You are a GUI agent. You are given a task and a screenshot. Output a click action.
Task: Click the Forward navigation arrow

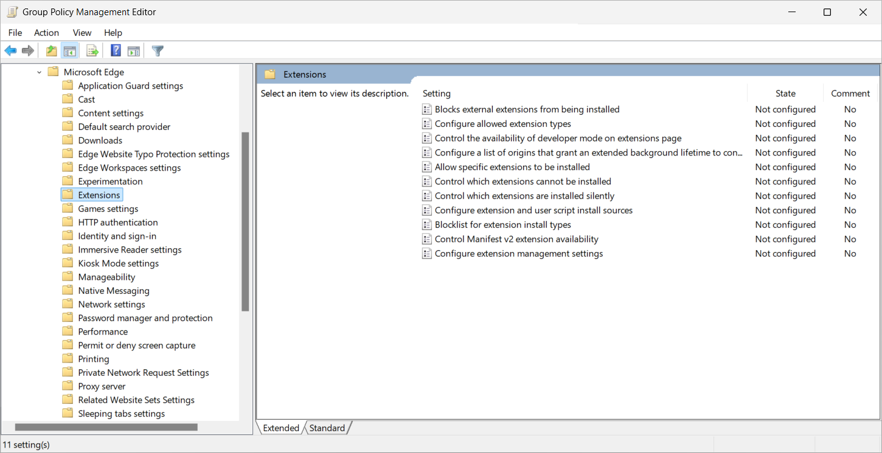(27, 50)
